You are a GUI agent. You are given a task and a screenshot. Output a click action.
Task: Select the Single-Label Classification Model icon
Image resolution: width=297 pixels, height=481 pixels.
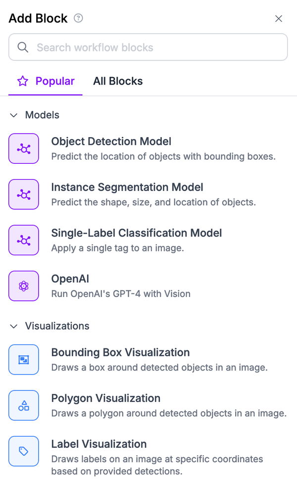pos(23,240)
